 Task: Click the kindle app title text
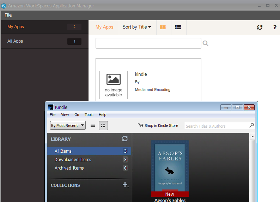pyautogui.click(x=141, y=74)
